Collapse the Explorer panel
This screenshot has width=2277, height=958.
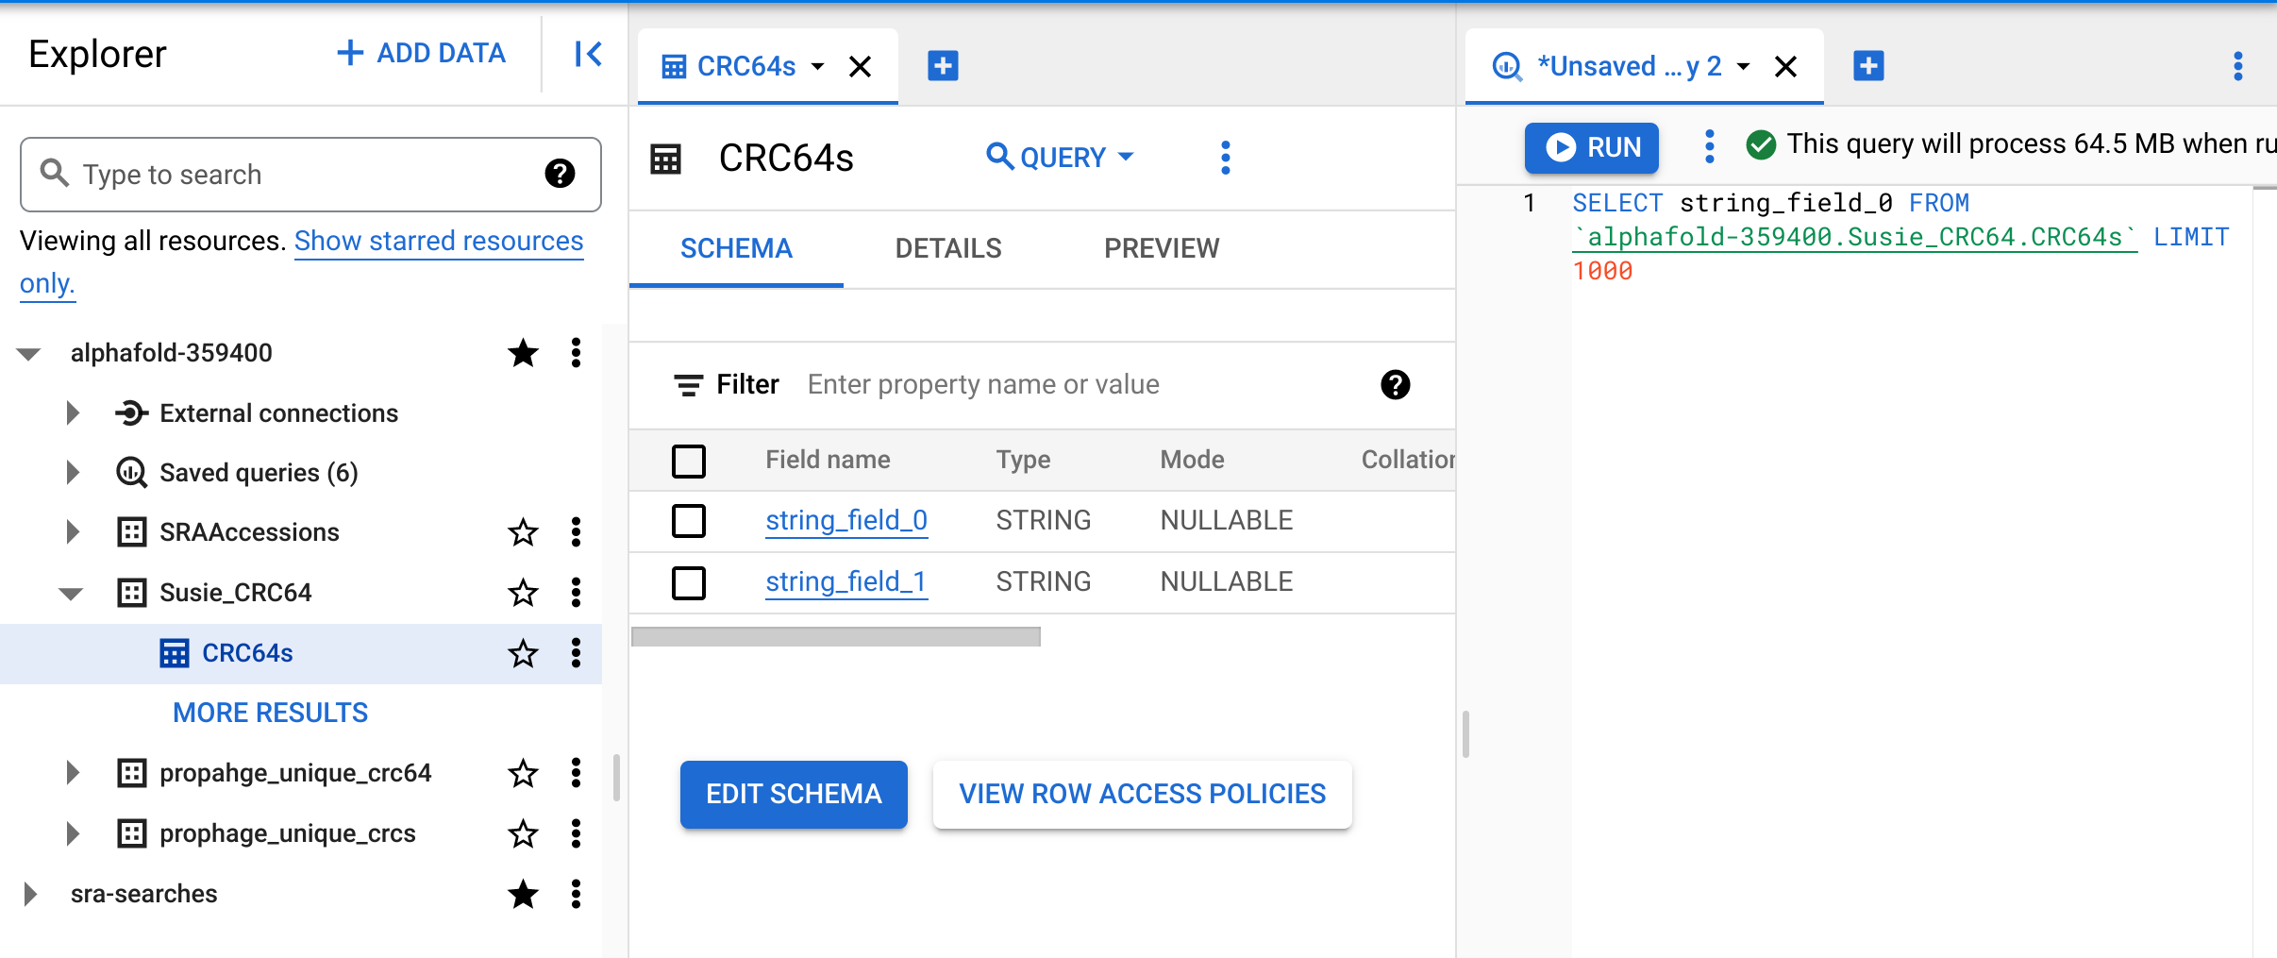588,54
